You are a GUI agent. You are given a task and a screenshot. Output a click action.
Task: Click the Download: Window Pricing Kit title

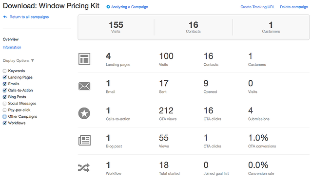pos(51,6)
